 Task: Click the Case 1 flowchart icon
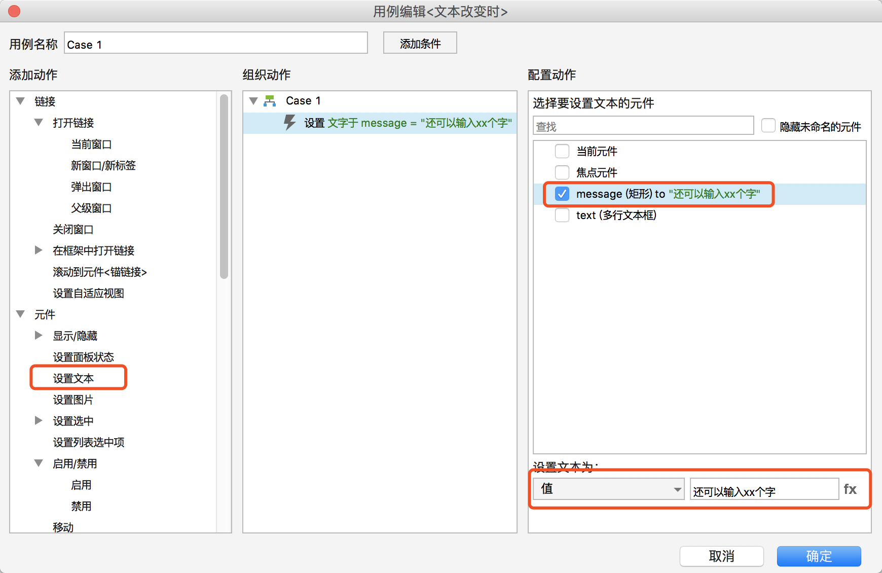(x=270, y=101)
